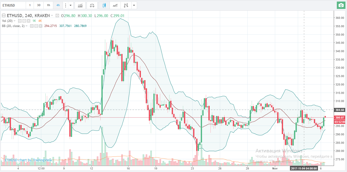Viewport: 347px width, 172px height.
Task: Select the Candles chart style
Action: pyautogui.click(x=104, y=5)
